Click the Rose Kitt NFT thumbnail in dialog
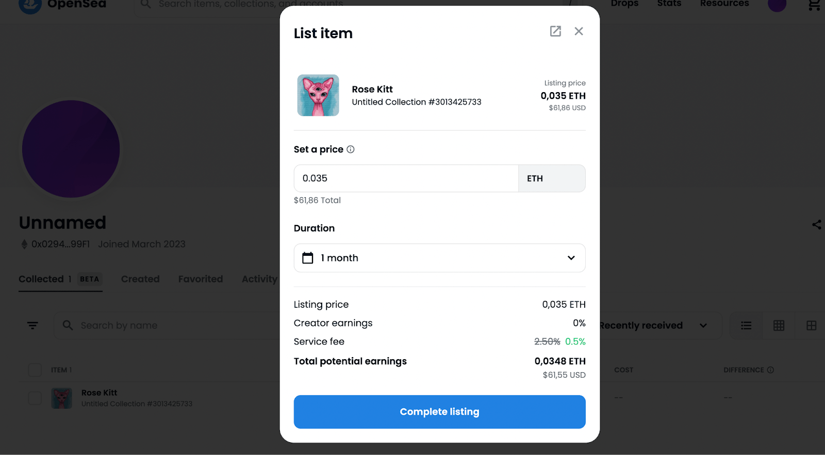The image size is (825, 455). (x=318, y=95)
